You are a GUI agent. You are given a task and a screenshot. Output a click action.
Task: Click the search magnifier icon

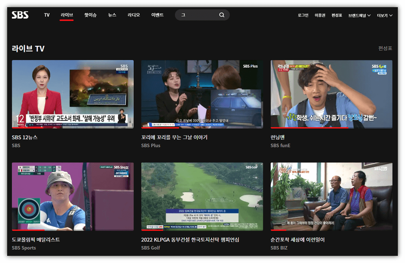click(222, 15)
